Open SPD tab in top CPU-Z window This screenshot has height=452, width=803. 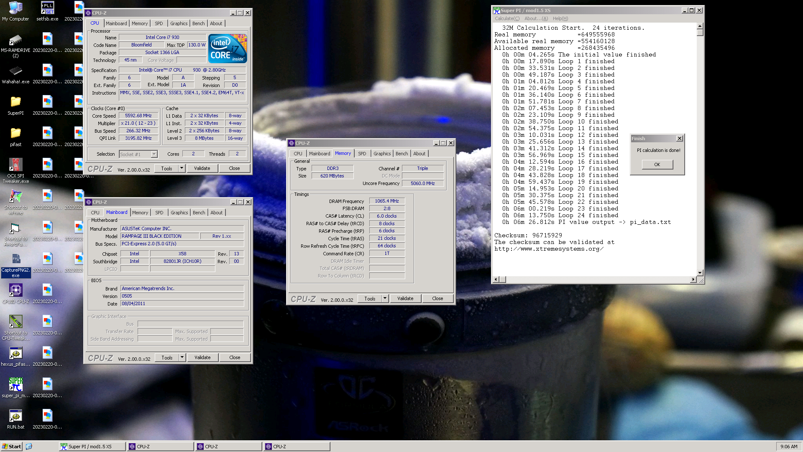(159, 23)
